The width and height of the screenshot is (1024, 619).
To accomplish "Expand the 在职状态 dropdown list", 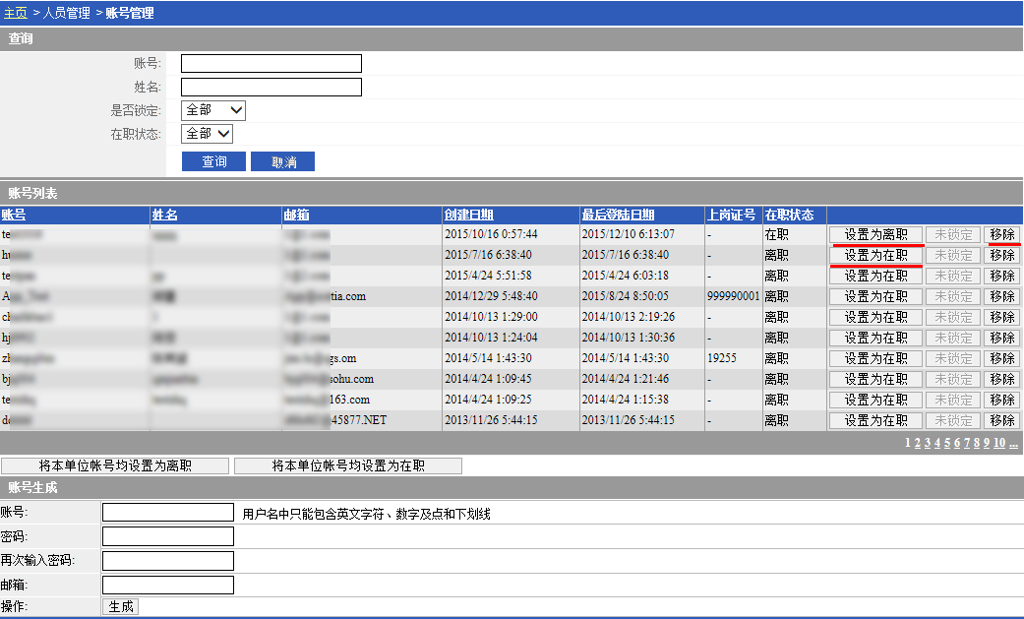I will tap(207, 134).
